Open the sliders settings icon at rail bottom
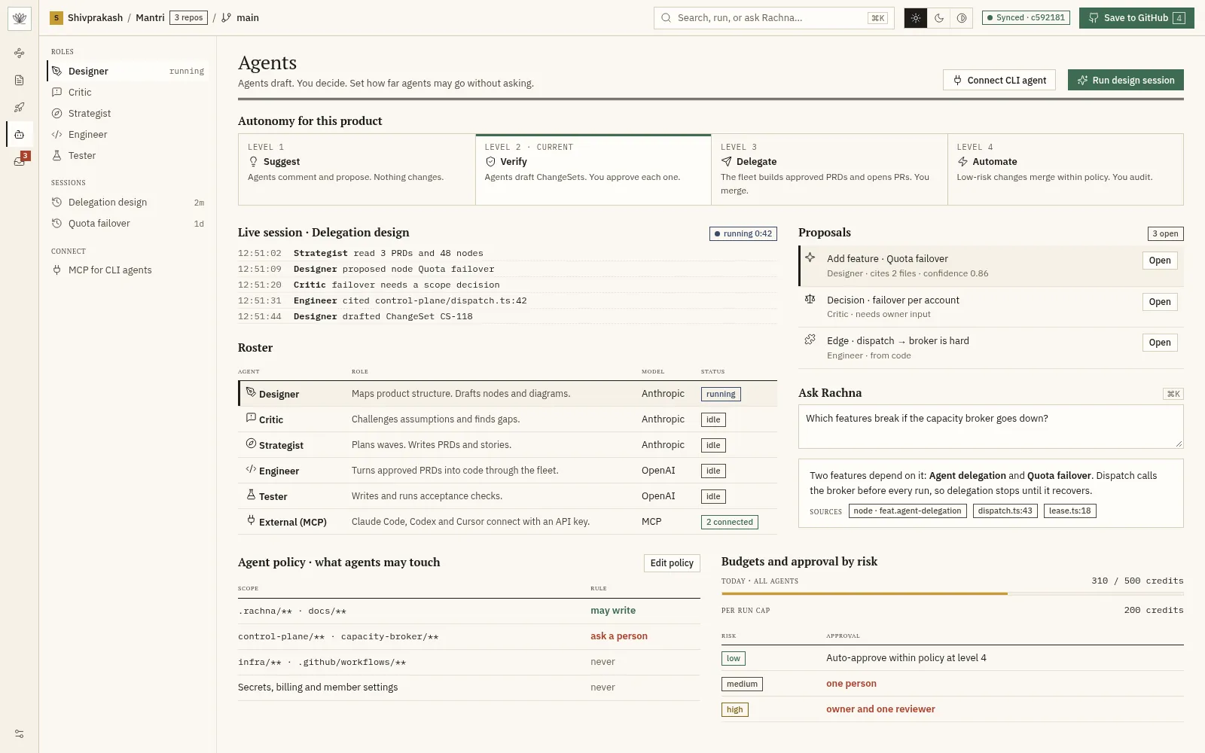This screenshot has height=753, width=1205. [x=20, y=733]
